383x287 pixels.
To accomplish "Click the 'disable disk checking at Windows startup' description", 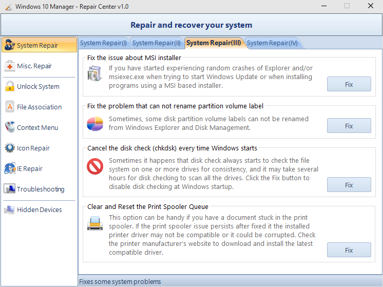I will pos(214,174).
